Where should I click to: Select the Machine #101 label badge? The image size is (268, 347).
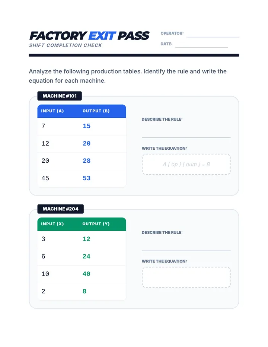point(60,96)
